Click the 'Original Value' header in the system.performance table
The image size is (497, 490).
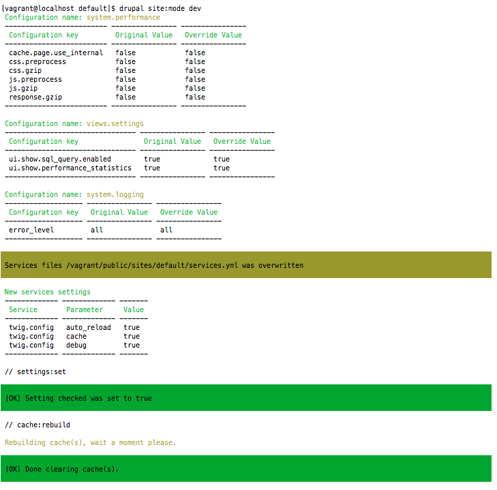tap(144, 35)
